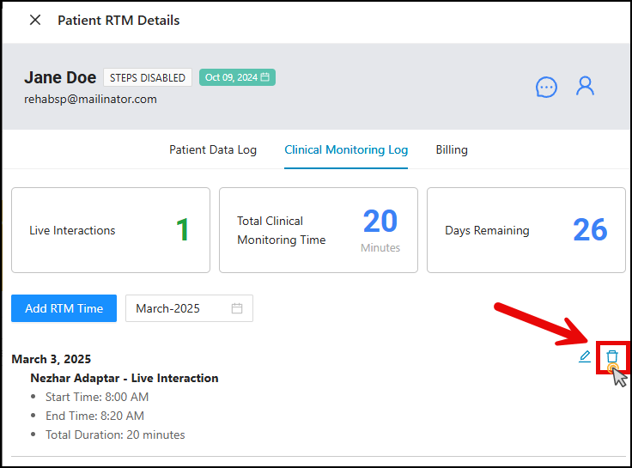
Task: Click the Jane Doe patient name
Action: point(60,77)
